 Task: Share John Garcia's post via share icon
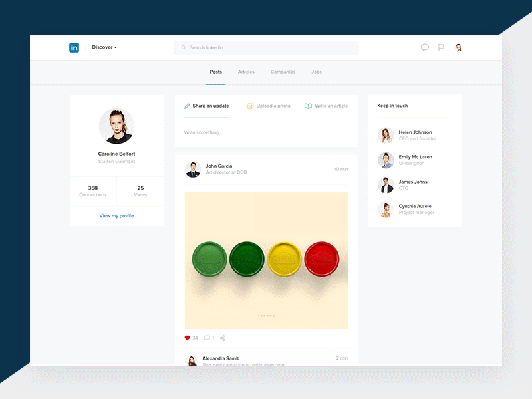click(x=222, y=338)
